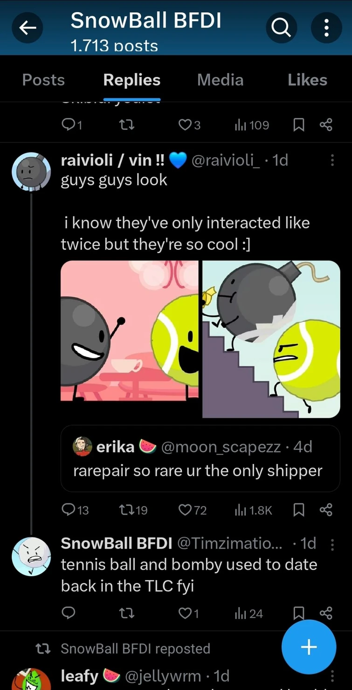Switch to the Likes tab
This screenshot has width=352, height=690.
[307, 80]
